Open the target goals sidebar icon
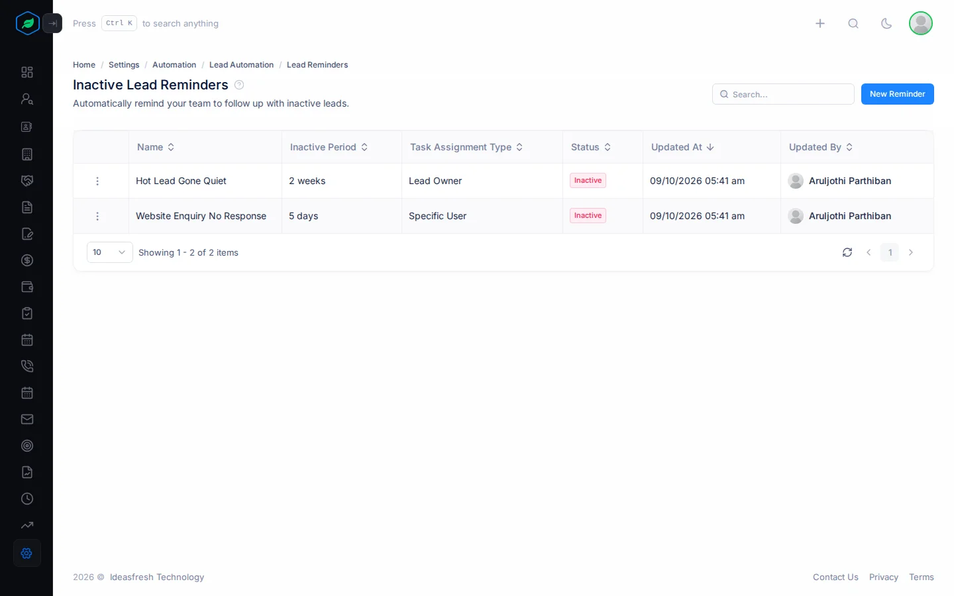Viewport: 954px width, 596px height. pyautogui.click(x=27, y=446)
